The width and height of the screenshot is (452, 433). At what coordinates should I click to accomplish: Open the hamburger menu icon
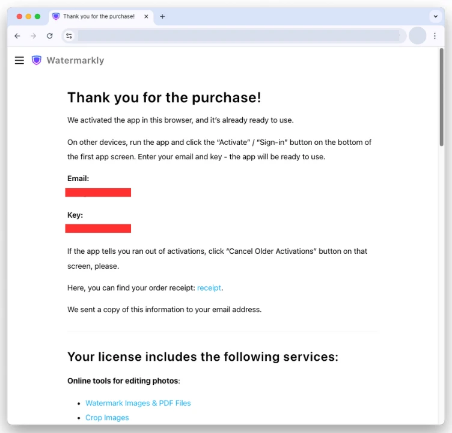point(19,60)
